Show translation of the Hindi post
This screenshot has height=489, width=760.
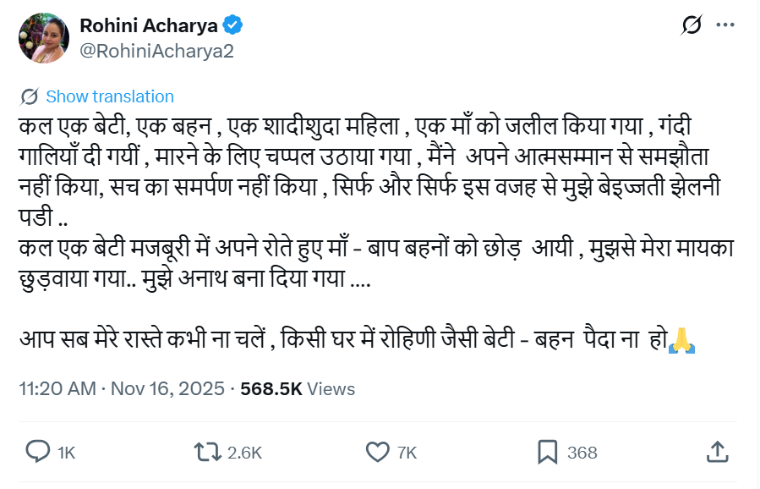tap(109, 96)
